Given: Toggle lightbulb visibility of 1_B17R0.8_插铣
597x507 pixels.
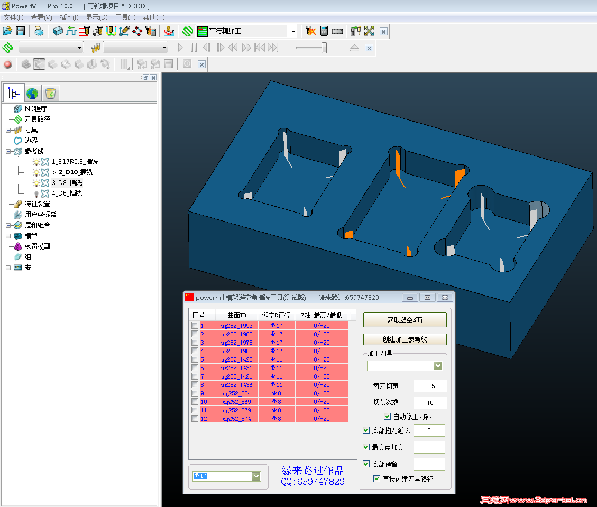Looking at the screenshot, I should [36, 162].
